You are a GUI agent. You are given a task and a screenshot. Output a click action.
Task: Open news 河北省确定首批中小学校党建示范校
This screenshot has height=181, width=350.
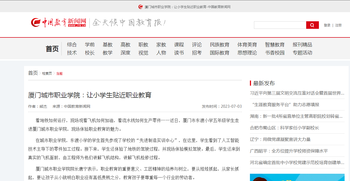tap(297, 163)
